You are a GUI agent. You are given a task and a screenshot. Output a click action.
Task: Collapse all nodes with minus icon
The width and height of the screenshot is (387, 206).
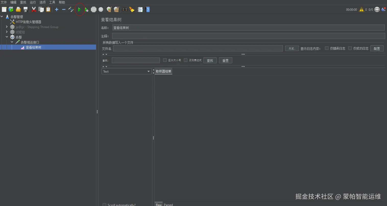point(64,9)
